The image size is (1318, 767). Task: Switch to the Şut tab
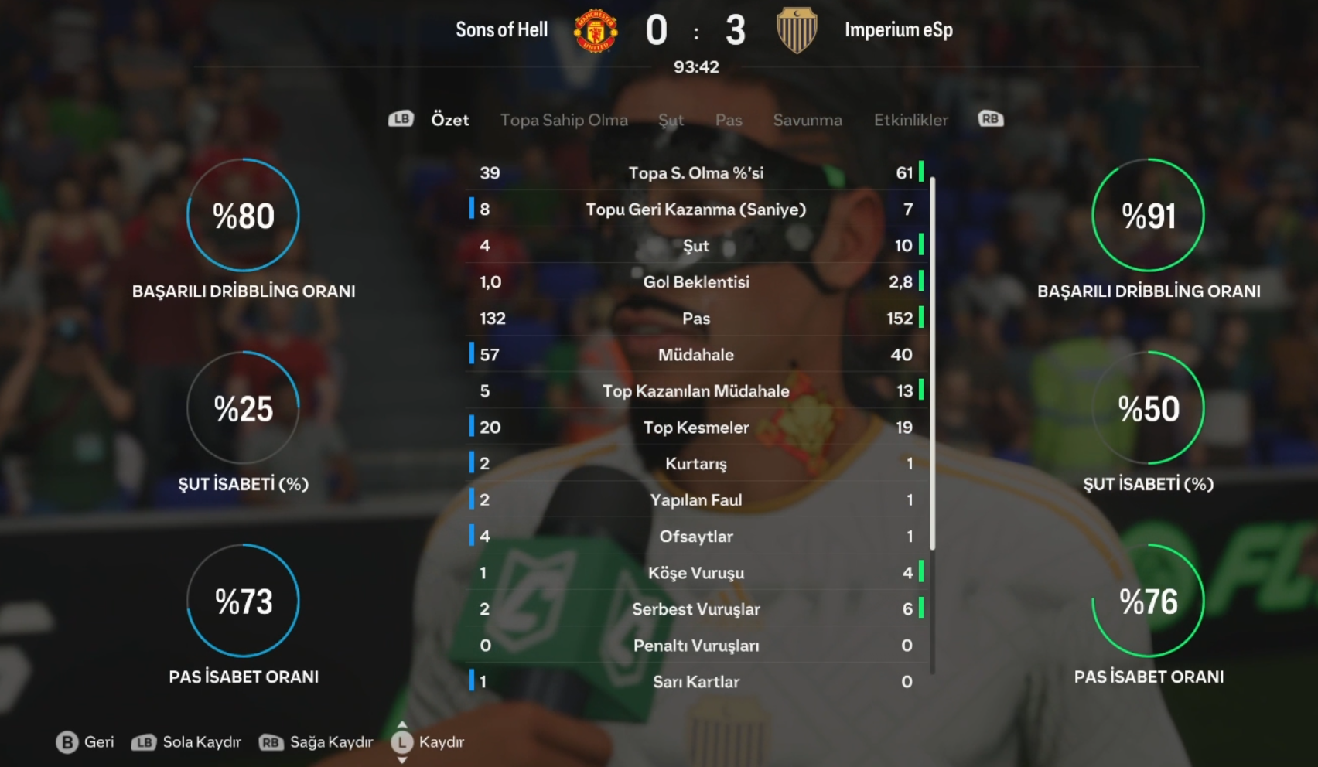671,120
